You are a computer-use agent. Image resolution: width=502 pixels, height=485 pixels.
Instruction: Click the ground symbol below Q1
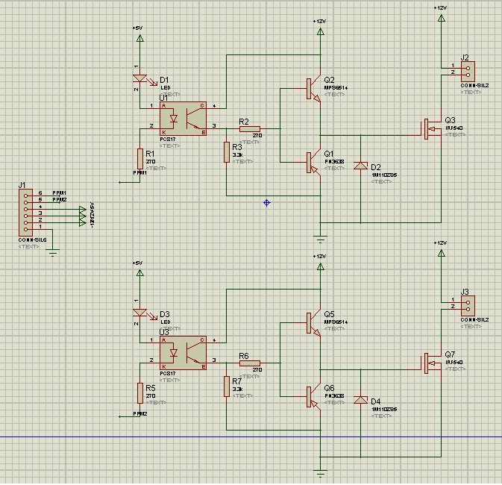click(x=321, y=240)
